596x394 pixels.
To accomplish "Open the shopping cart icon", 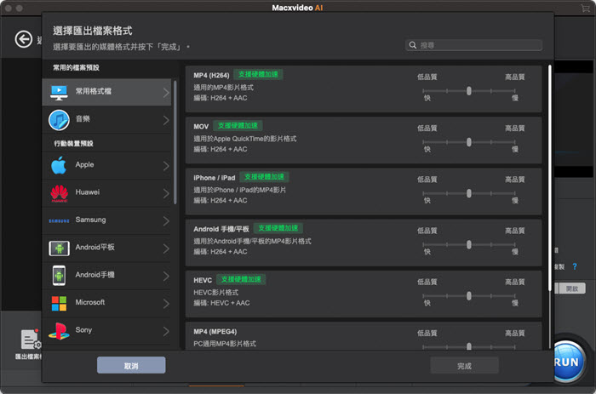I will (x=586, y=8).
